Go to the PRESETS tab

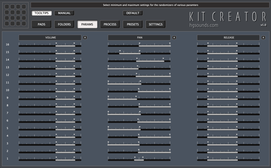pos(133,24)
